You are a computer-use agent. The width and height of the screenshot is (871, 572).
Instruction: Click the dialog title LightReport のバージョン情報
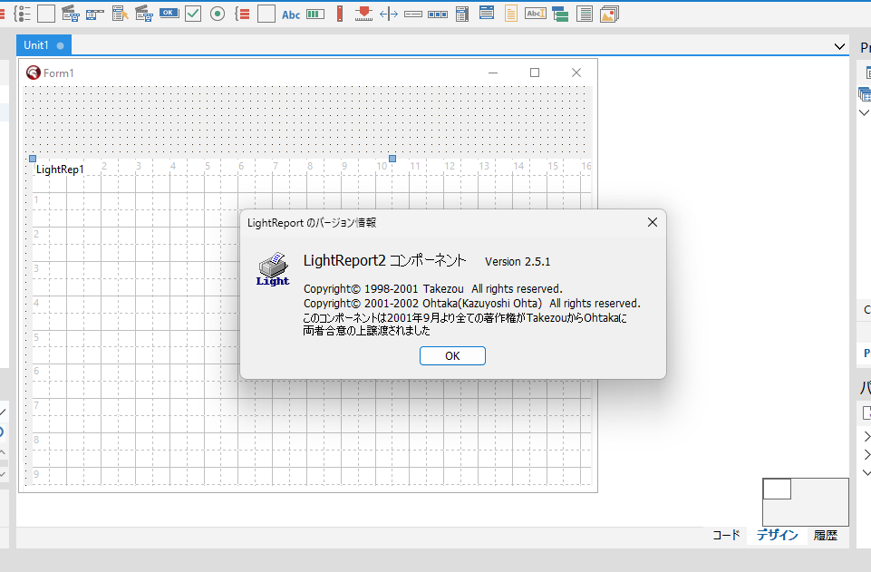pos(312,223)
